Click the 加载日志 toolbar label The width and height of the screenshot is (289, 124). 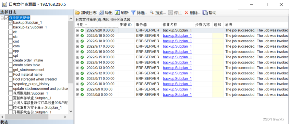(89, 13)
